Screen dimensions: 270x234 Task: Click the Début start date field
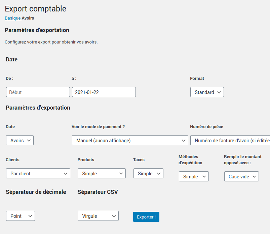tap(38, 92)
